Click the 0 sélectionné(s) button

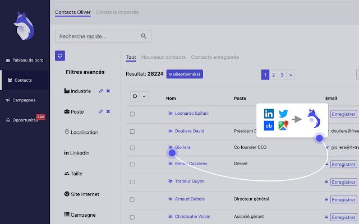[x=185, y=74]
